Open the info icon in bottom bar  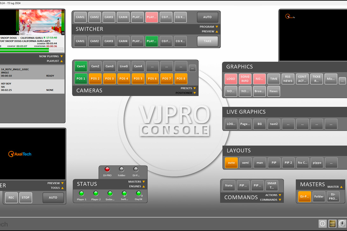(x=322, y=224)
